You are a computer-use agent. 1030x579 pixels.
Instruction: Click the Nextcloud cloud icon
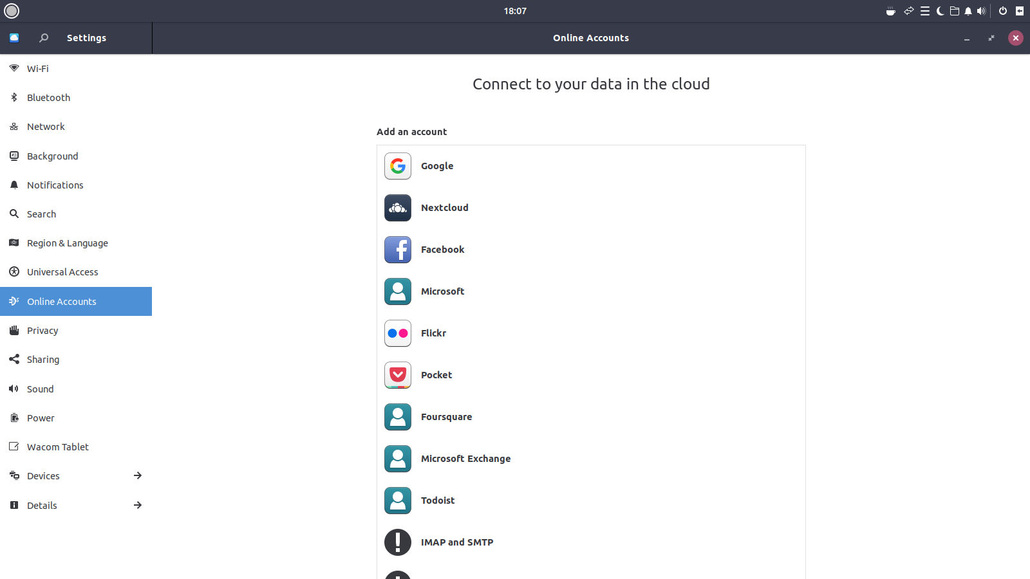(x=398, y=208)
